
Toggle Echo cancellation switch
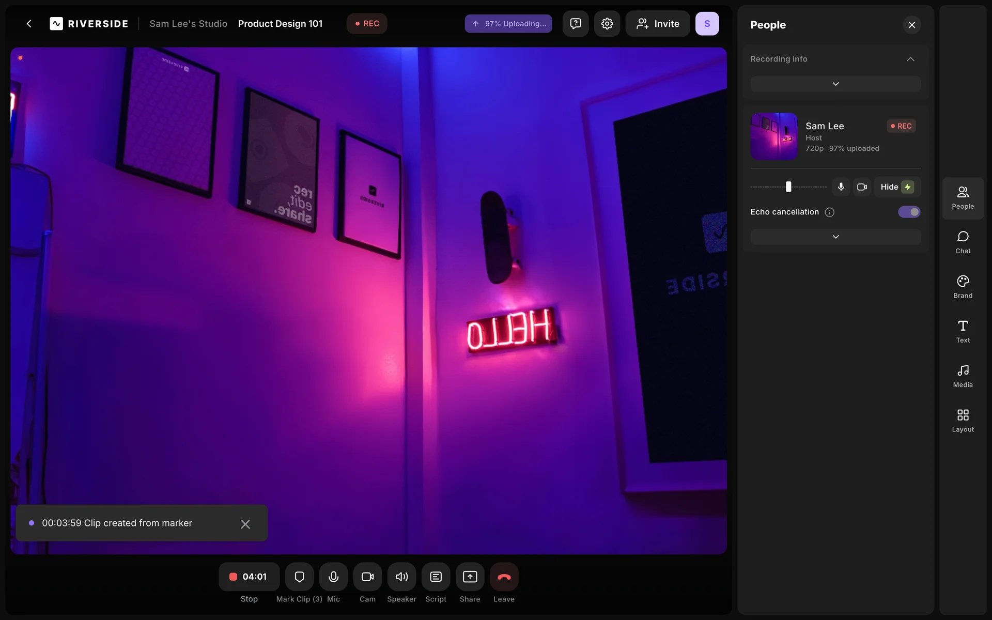point(909,212)
